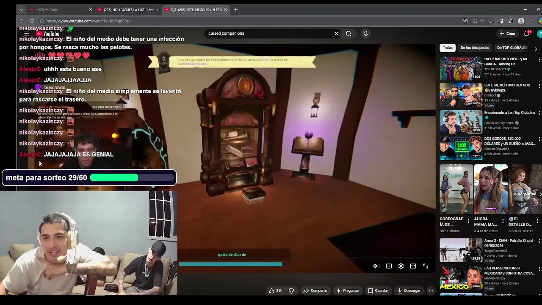Click the Descargar download button
This screenshot has height=305, width=542.
click(x=409, y=291)
